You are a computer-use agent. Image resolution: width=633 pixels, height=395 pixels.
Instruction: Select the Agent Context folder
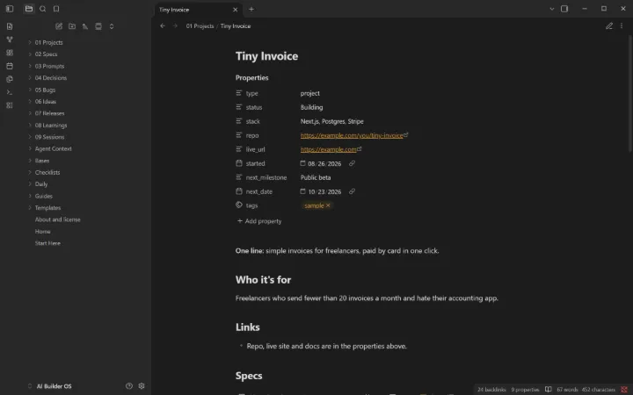click(54, 148)
